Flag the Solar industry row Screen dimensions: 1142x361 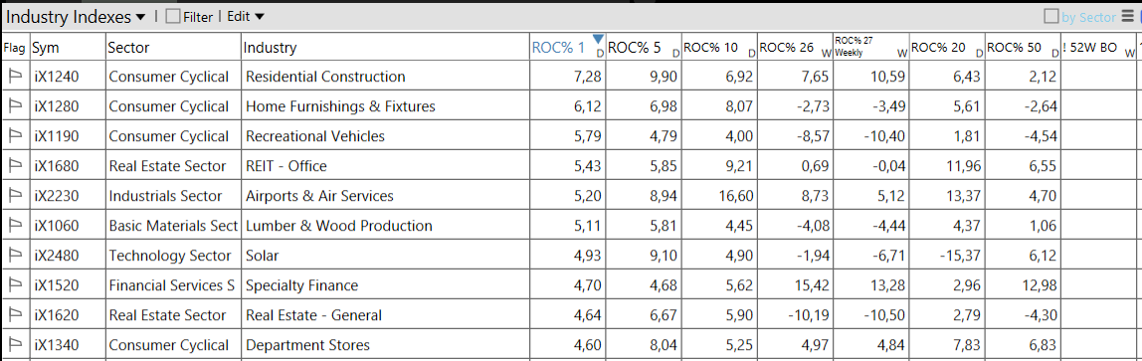(x=15, y=256)
